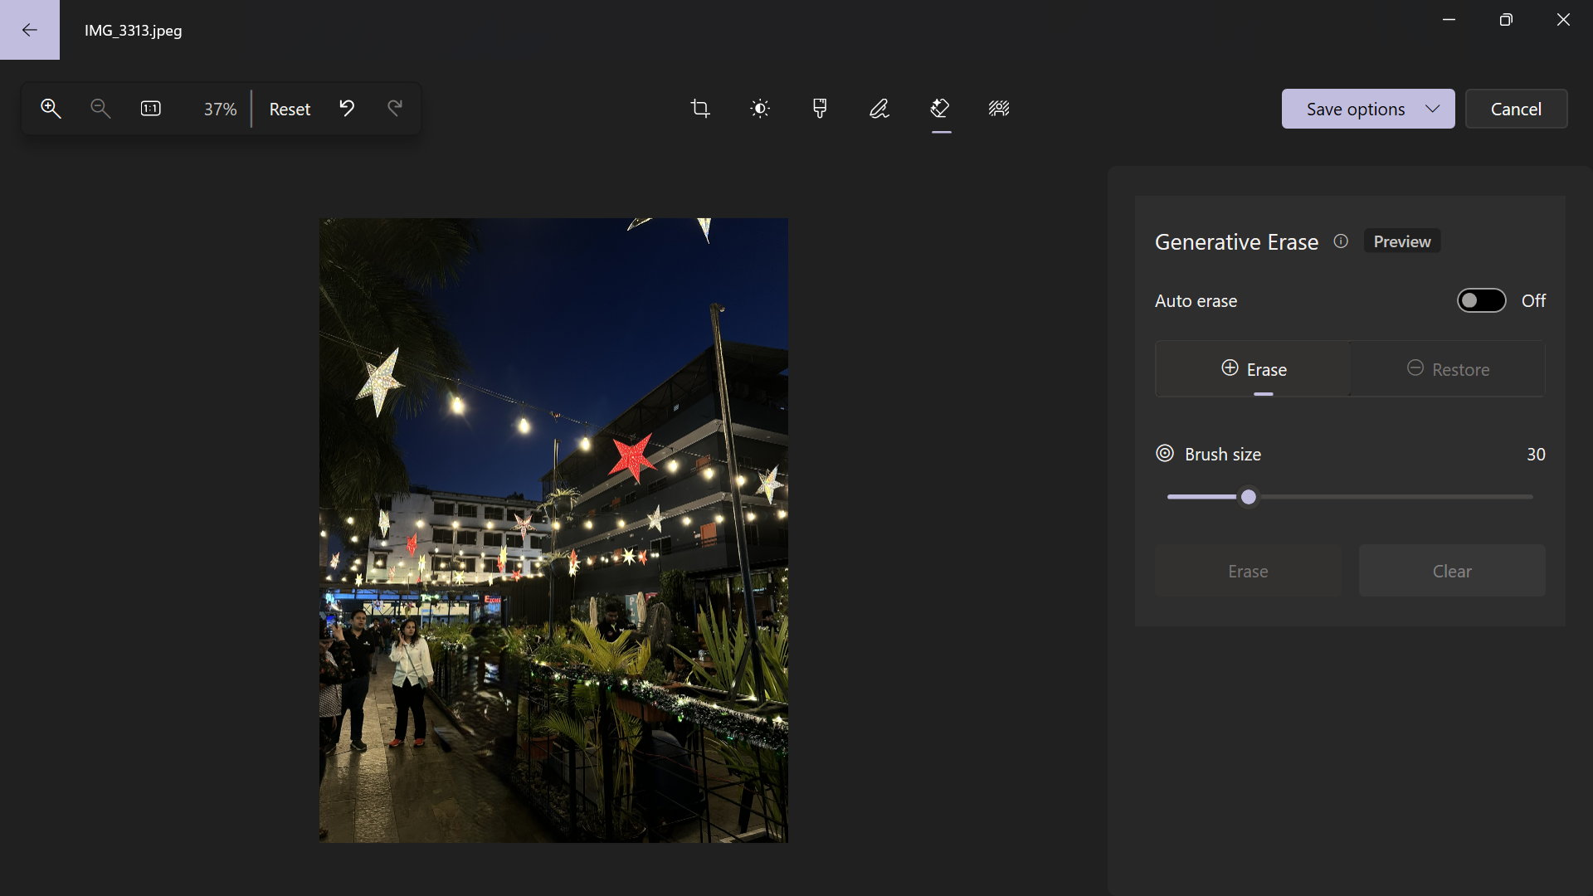The width and height of the screenshot is (1593, 896).
Task: Toggle the Auto erase switch
Action: [1481, 300]
